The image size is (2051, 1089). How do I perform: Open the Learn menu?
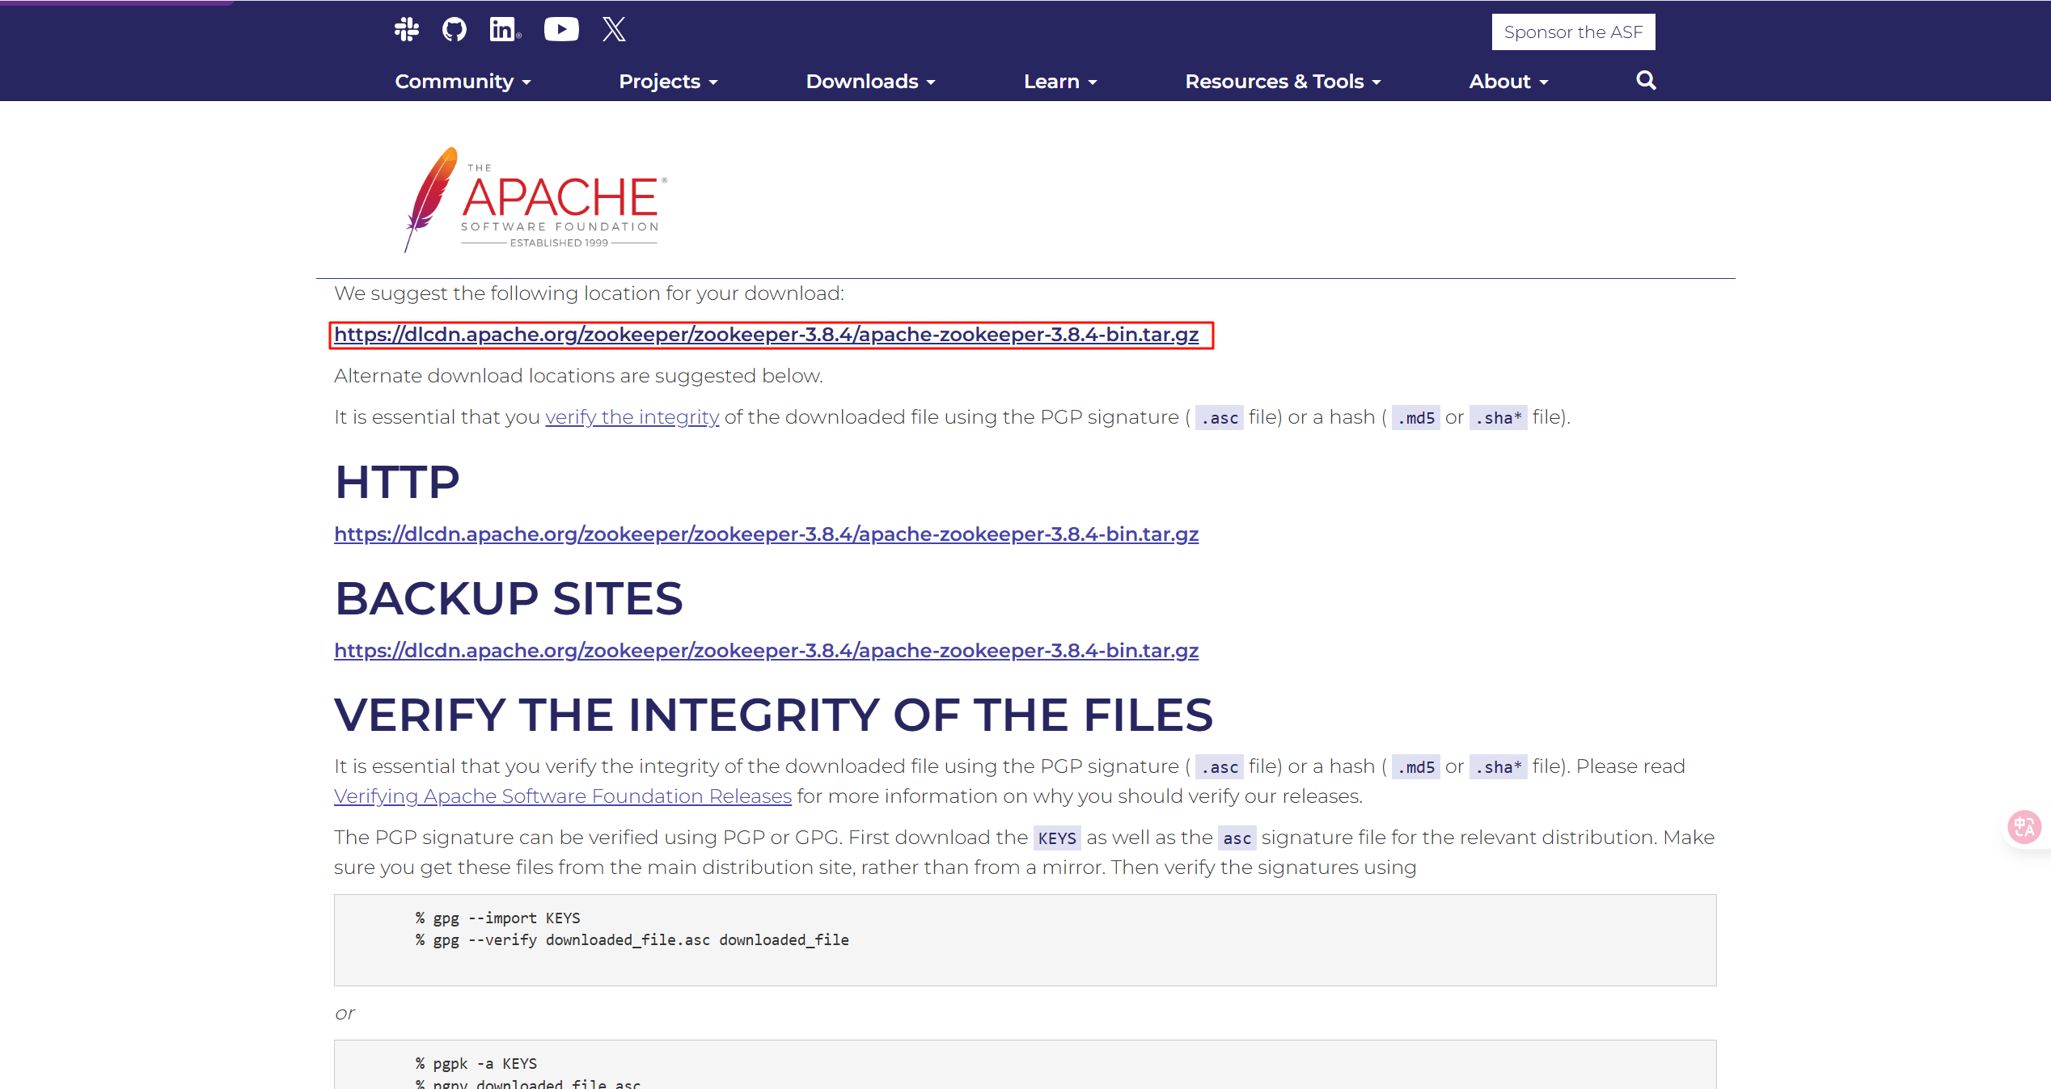click(x=1059, y=82)
